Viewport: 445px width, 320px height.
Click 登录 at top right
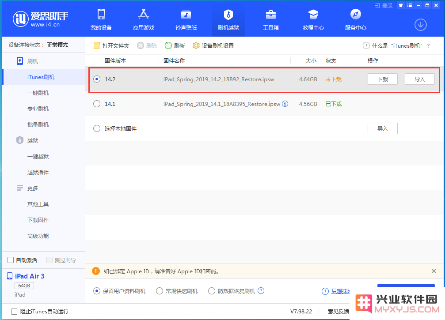point(384,5)
